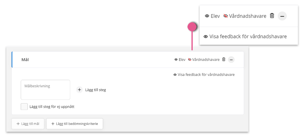Click the plus icon on Lägg till mål

point(18,124)
